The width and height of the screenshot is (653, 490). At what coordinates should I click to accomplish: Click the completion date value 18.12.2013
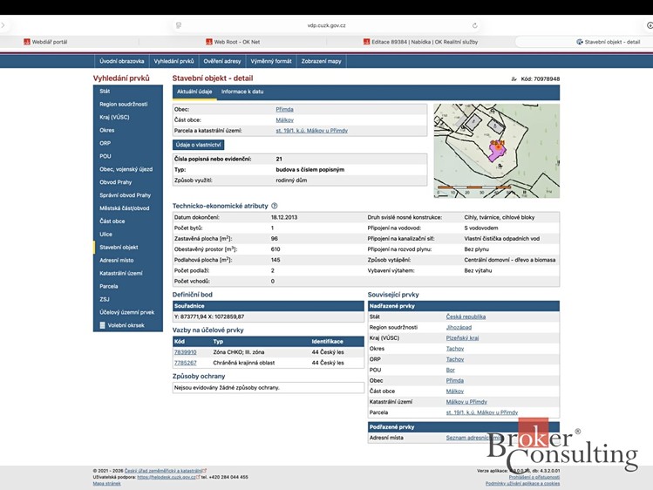point(284,217)
